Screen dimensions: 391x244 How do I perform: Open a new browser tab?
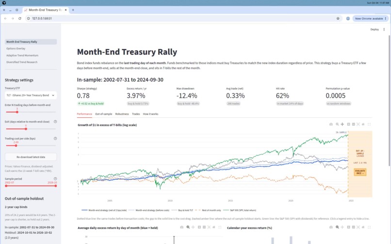pos(73,10)
